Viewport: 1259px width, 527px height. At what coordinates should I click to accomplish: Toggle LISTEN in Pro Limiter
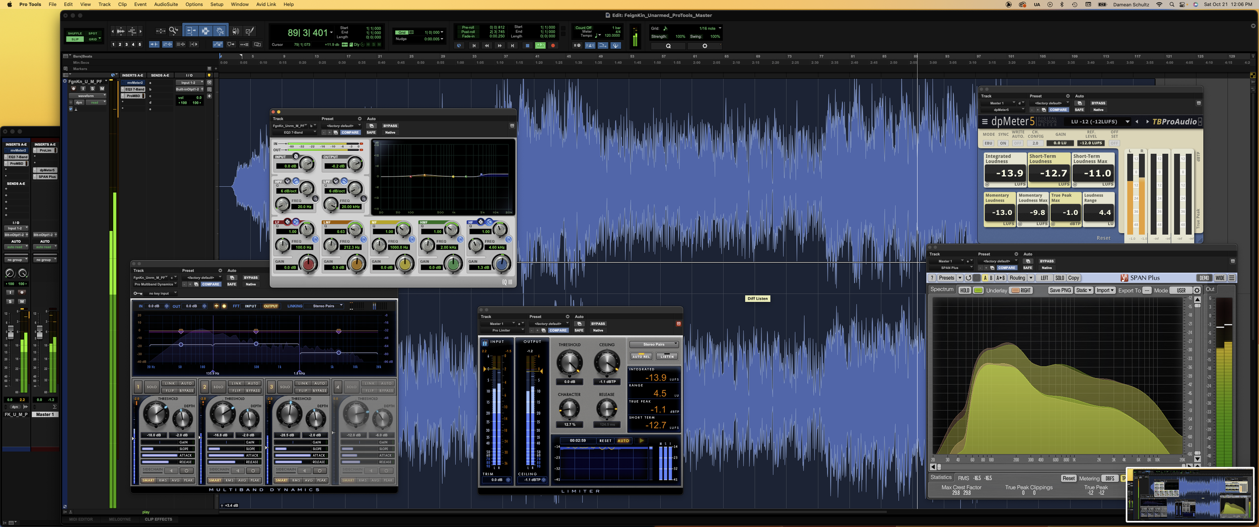[x=667, y=356]
